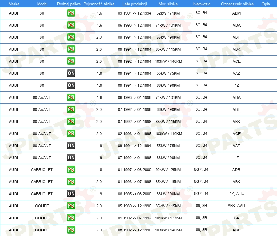Select date range 08.1992 -> 12.1994
The width and height of the screenshot is (277, 236).
(135, 61)
